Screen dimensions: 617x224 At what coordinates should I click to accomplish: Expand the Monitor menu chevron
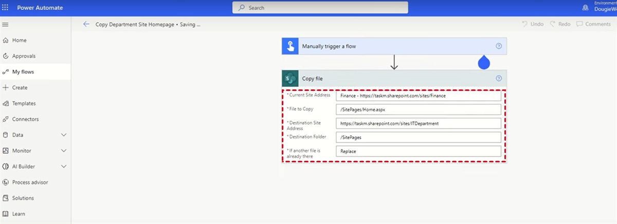click(x=64, y=151)
